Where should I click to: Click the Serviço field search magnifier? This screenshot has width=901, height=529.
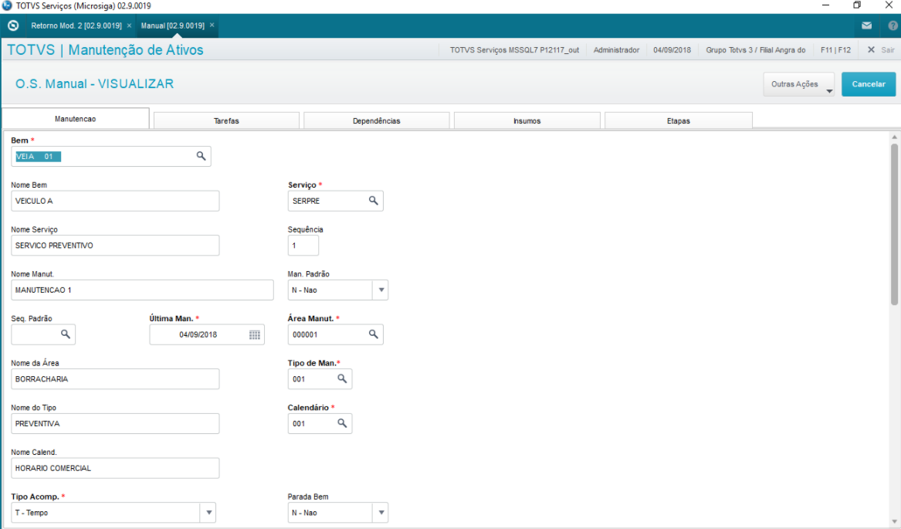(x=374, y=201)
